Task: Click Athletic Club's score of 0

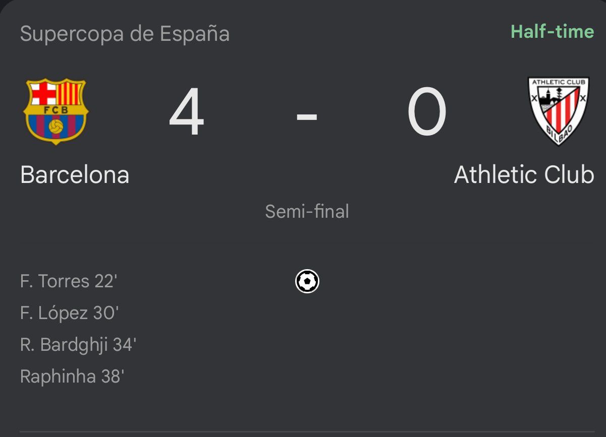Action: 426,112
